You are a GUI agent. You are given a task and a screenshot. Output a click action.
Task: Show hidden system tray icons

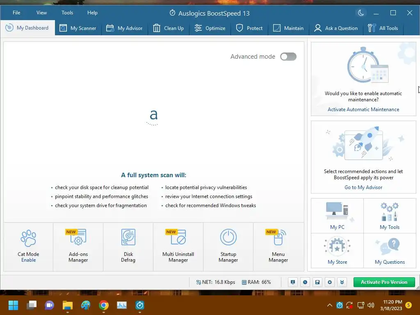[x=330, y=305]
